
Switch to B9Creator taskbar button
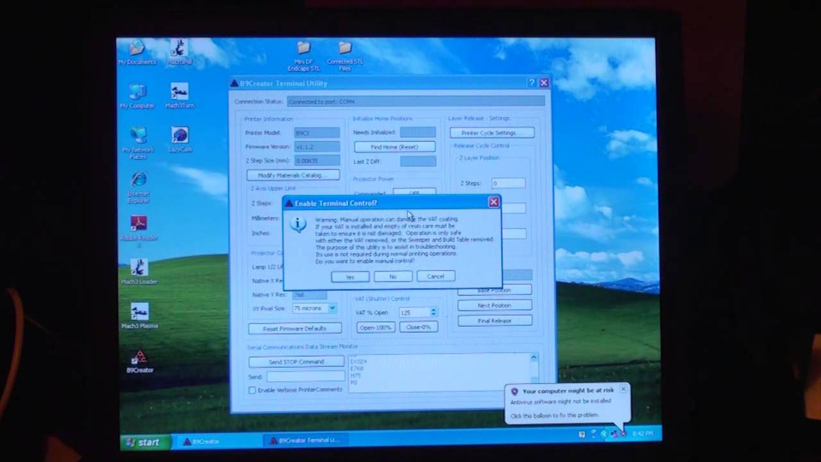click(217, 441)
